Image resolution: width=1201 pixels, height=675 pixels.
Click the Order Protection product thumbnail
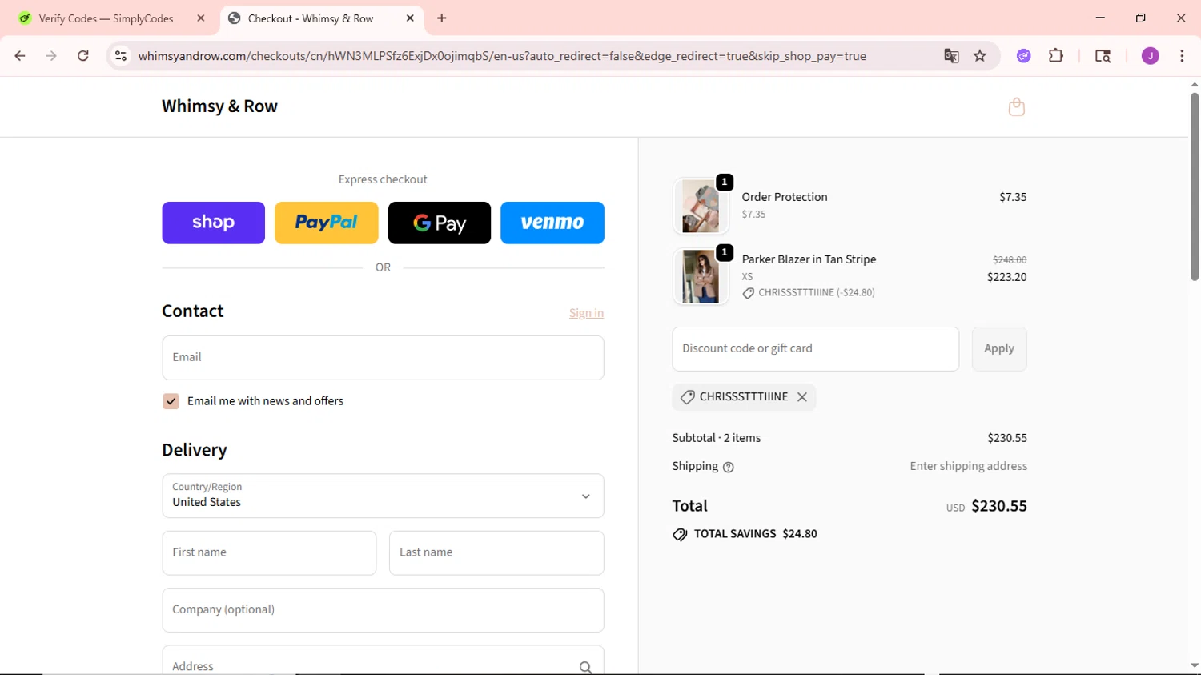point(701,207)
